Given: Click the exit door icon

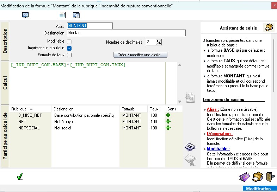Looking at the screenshot, I should (270, 177).
